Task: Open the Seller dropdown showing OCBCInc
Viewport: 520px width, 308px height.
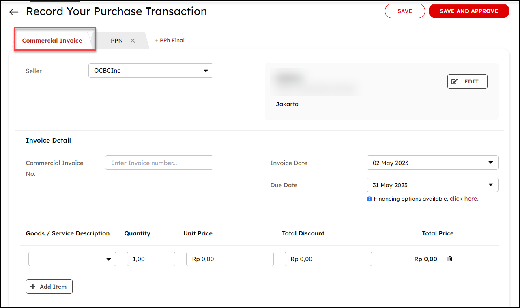Action: click(x=150, y=71)
